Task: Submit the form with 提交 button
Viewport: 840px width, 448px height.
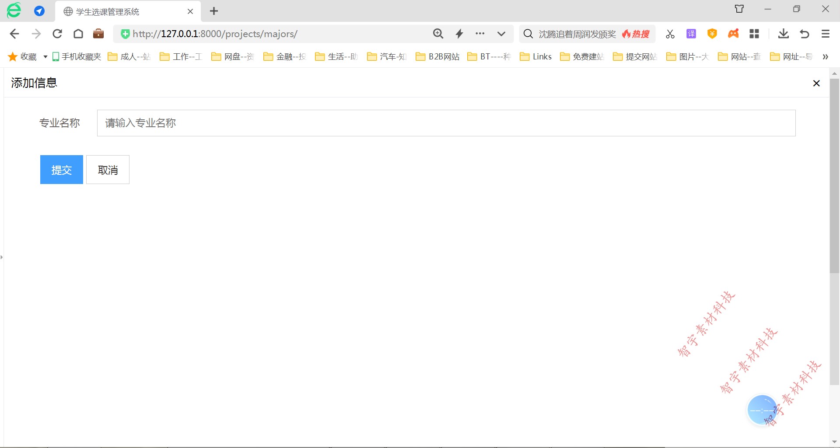Action: point(62,170)
